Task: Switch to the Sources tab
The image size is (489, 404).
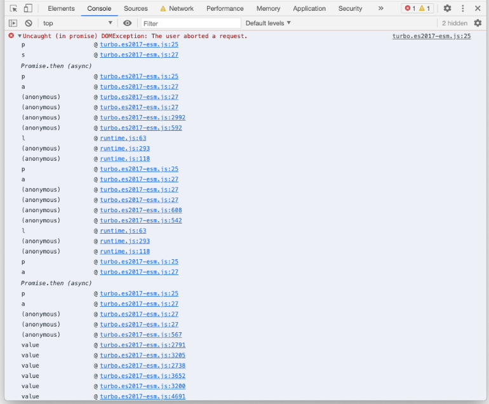Action: coord(136,8)
